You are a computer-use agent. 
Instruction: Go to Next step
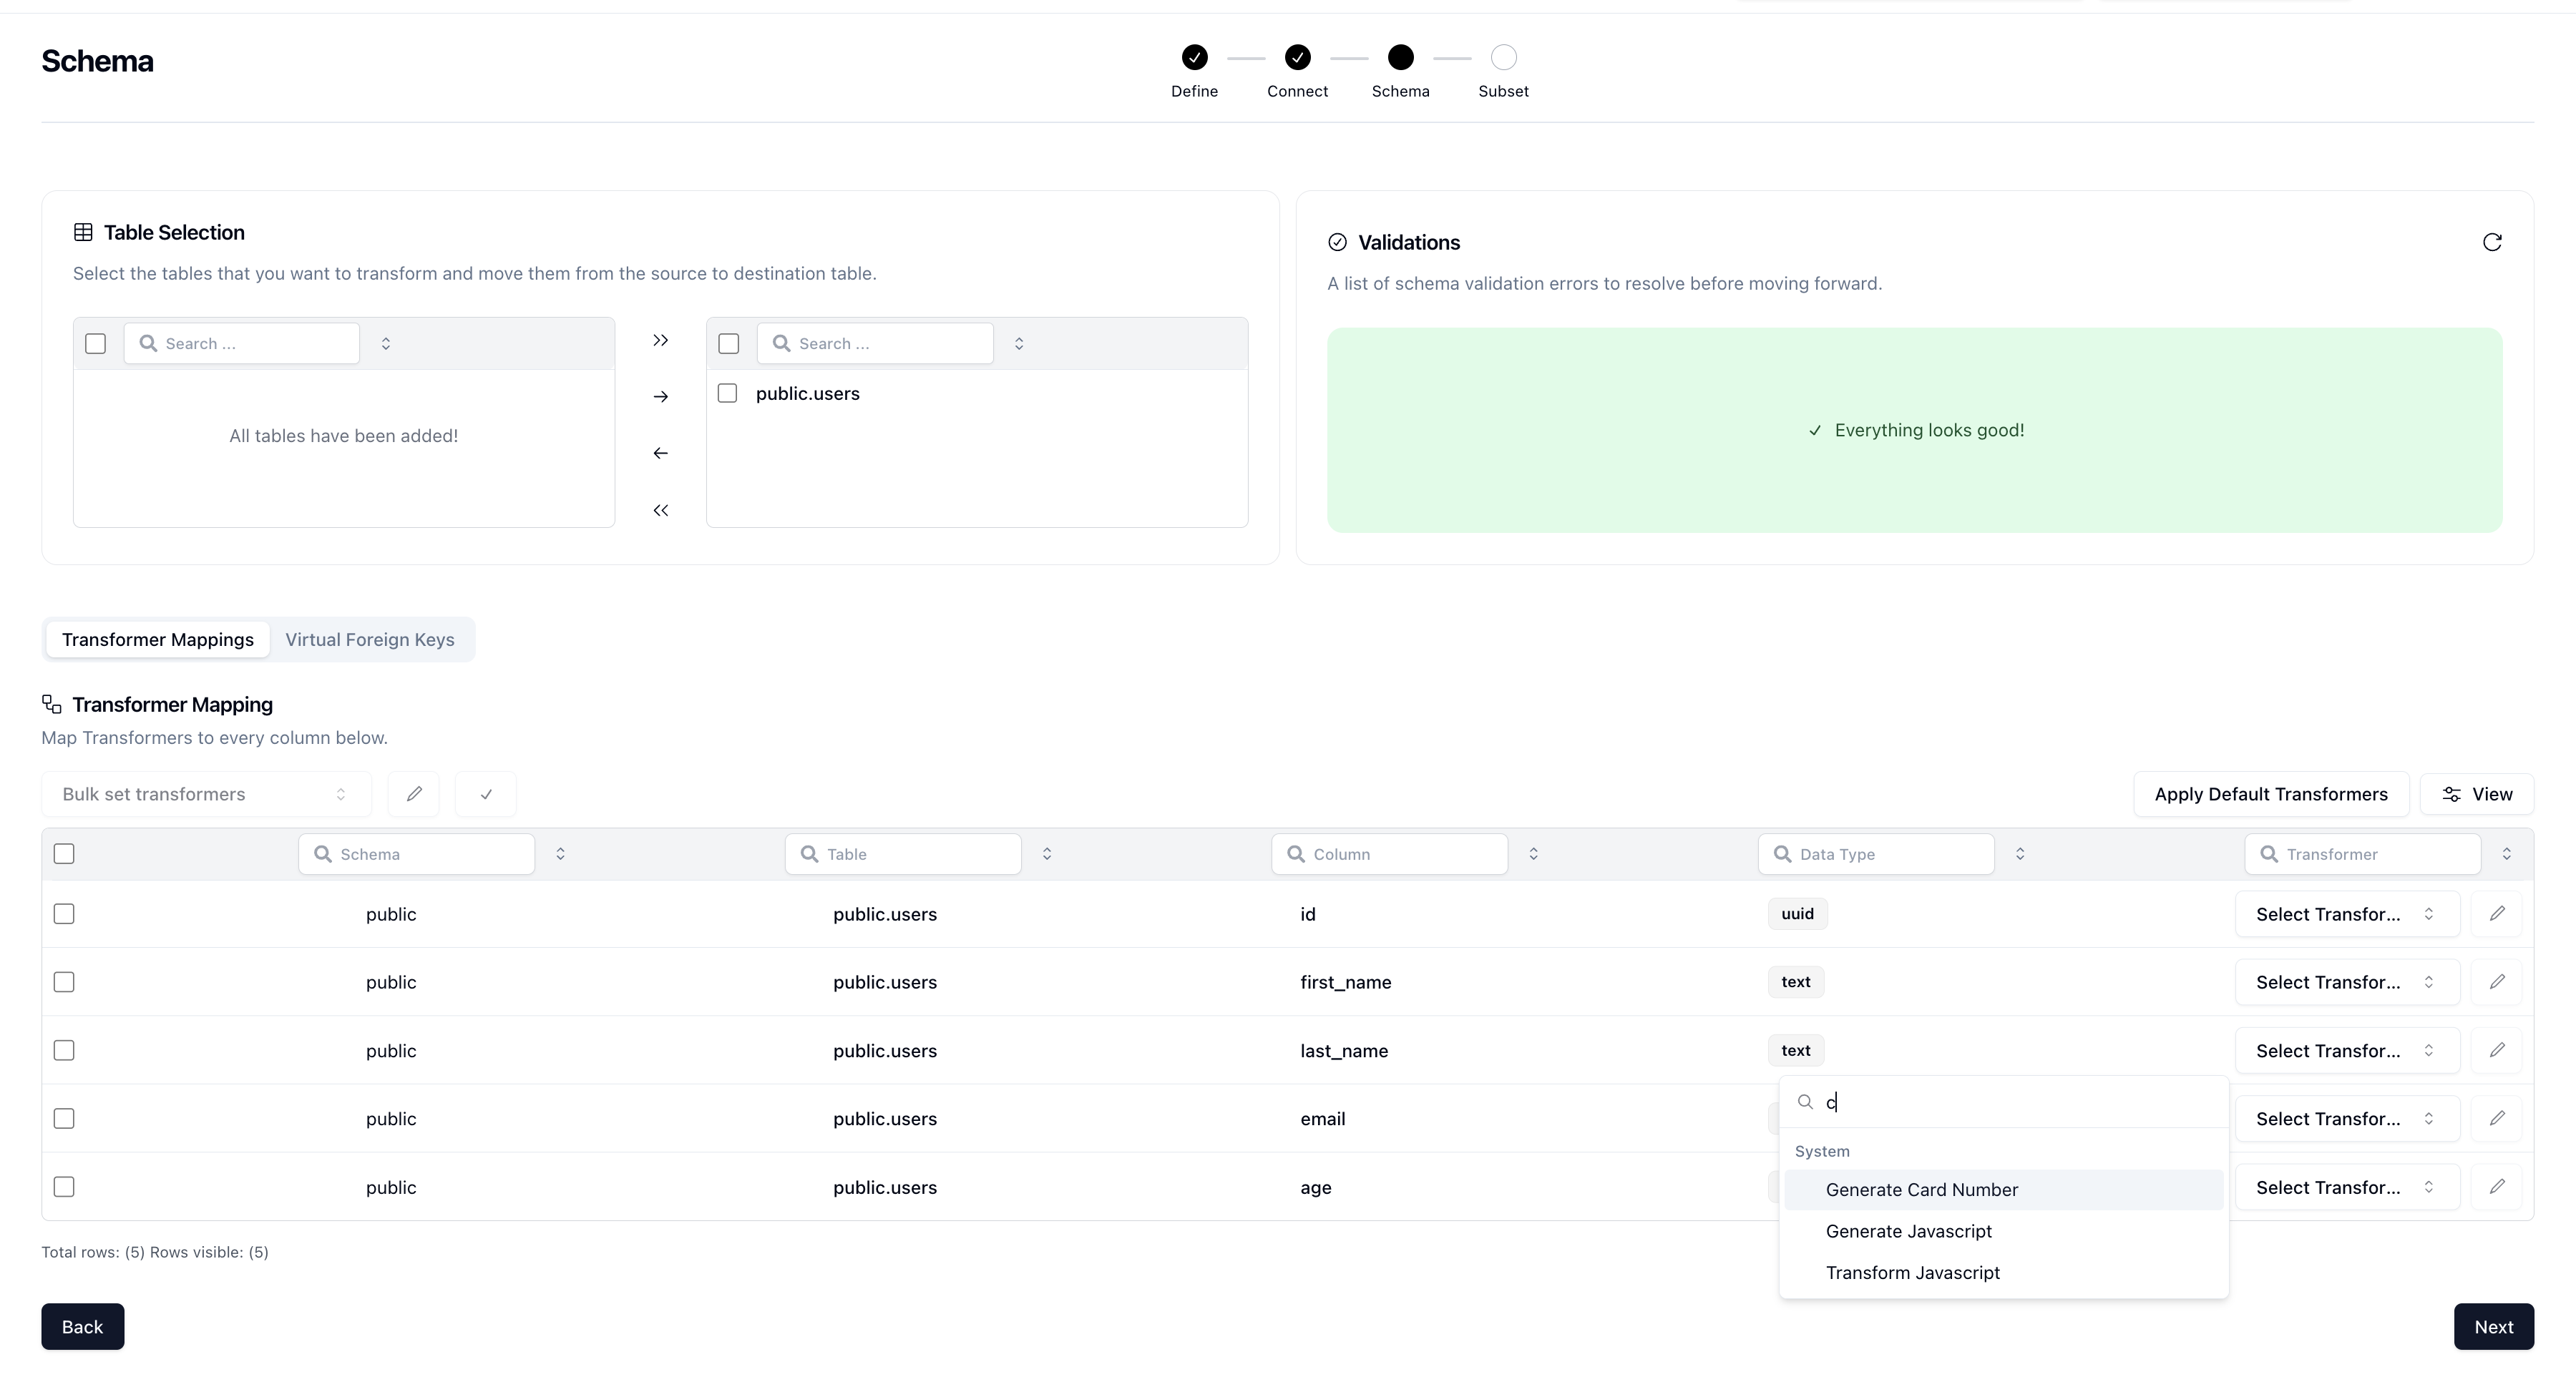pos(2494,1327)
